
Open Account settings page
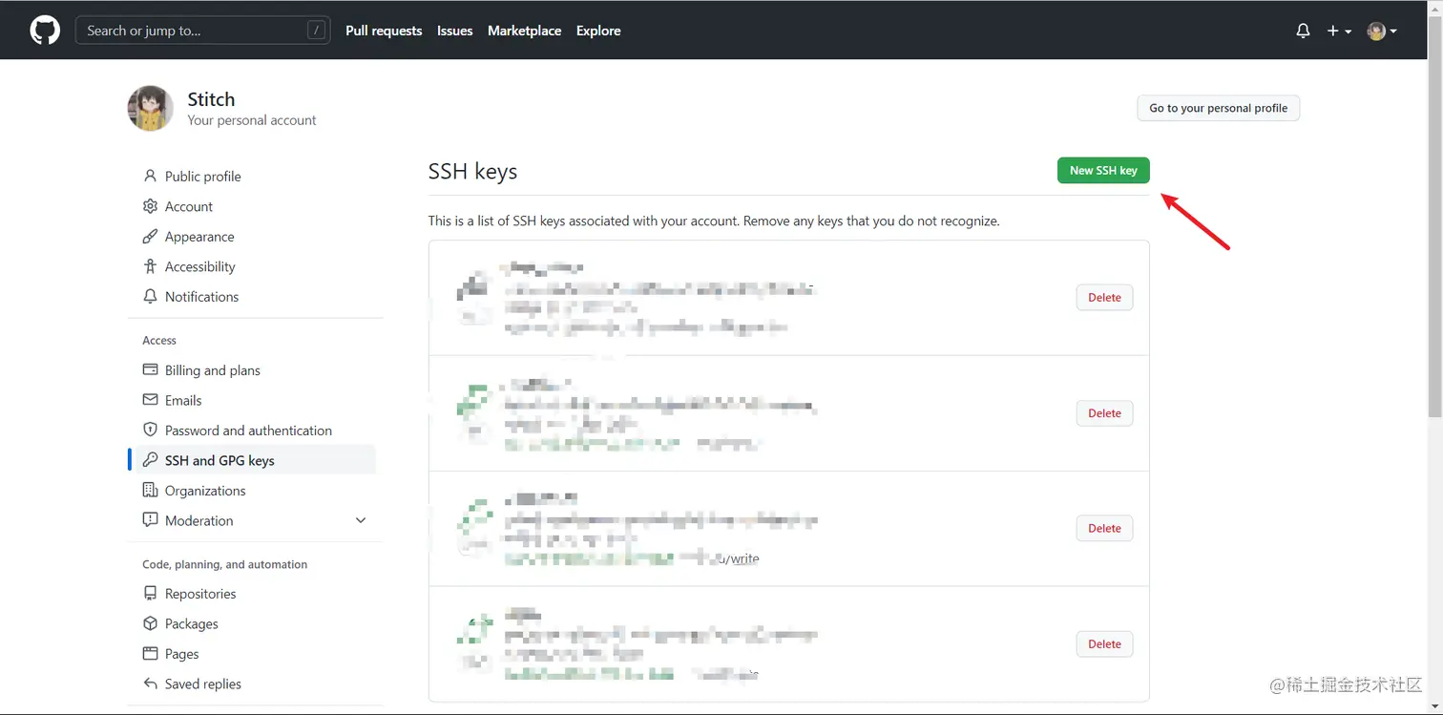click(x=189, y=206)
